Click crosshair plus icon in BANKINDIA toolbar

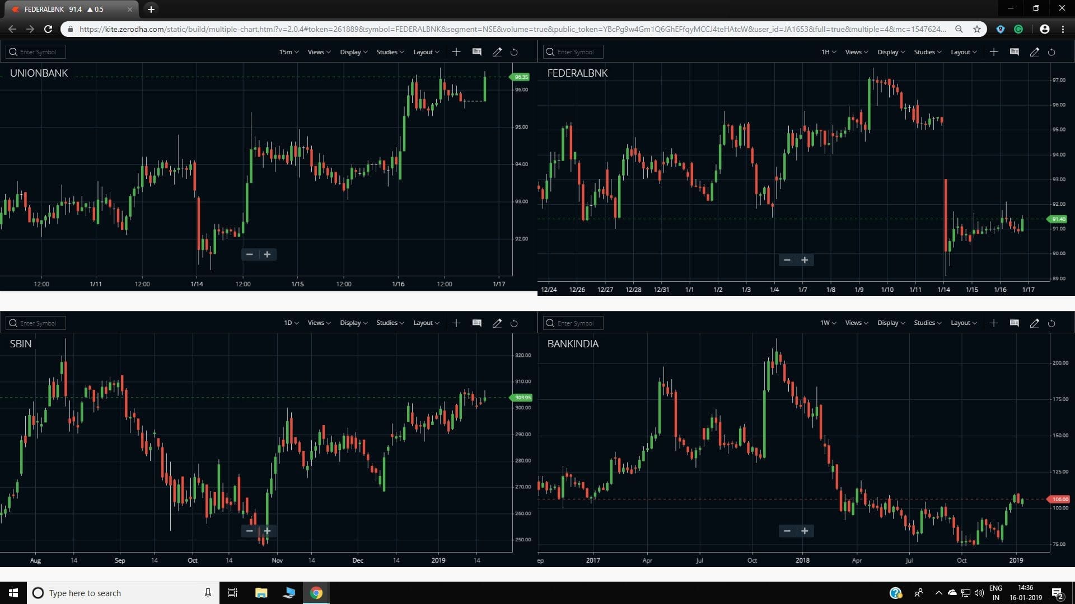point(994,323)
